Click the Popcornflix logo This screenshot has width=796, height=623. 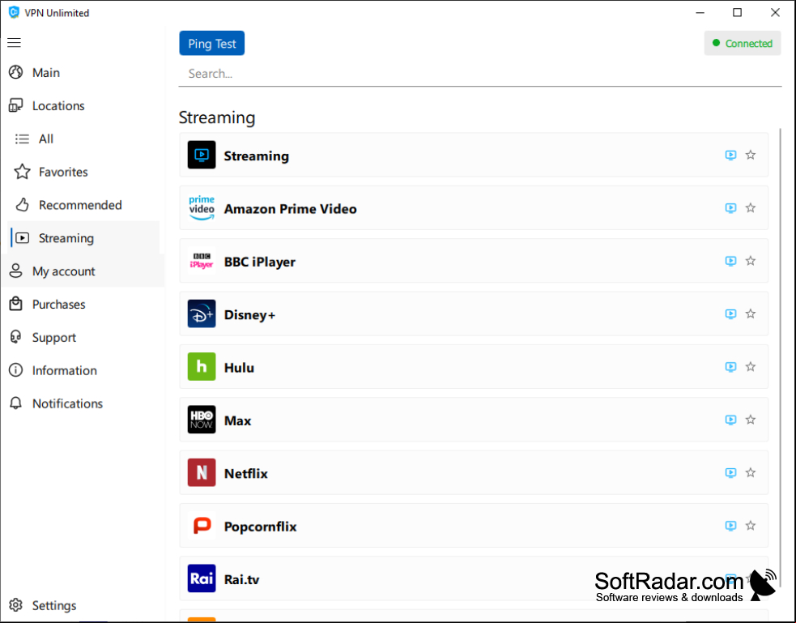pos(202,526)
